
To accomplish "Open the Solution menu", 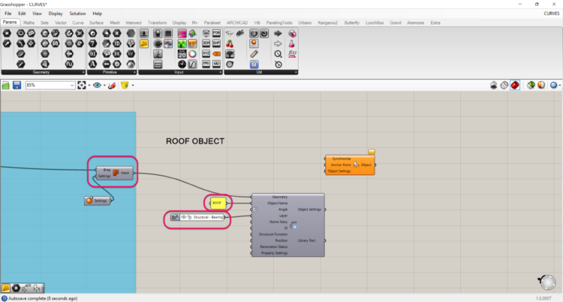I will coord(77,14).
